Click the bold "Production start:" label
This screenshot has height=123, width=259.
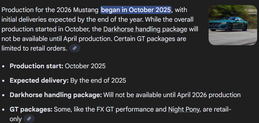tap(36, 66)
